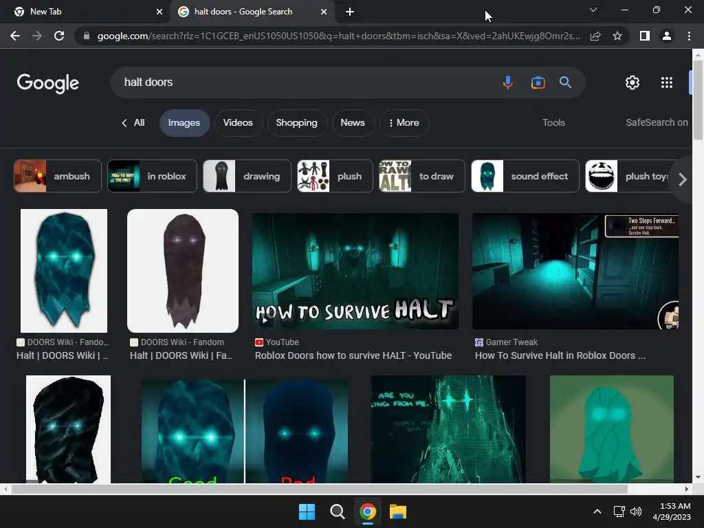Share this page via address bar icon

point(595,36)
